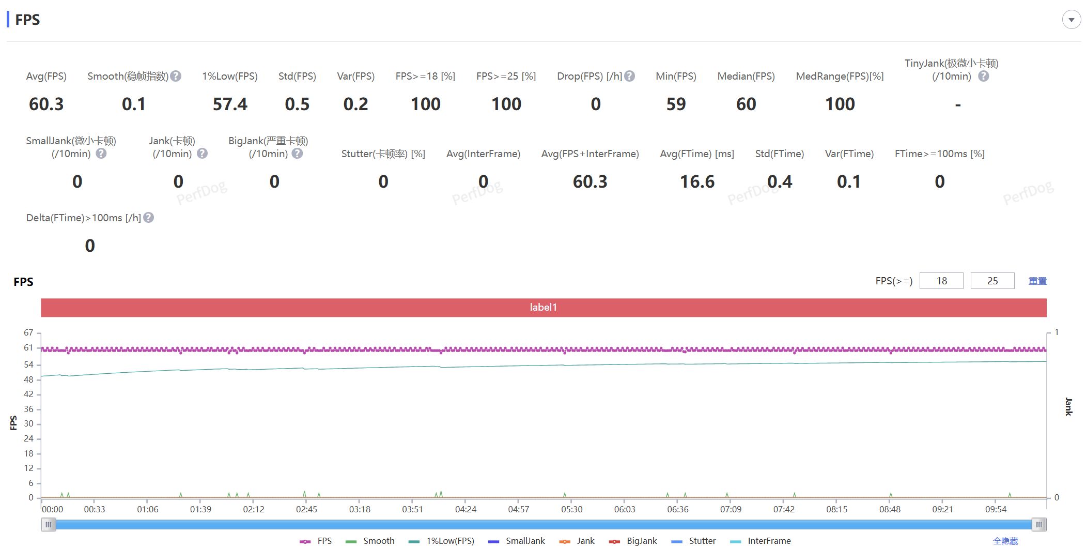Click help icon beside Drop(FPS) [/h]
The width and height of the screenshot is (1086, 548).
629,76
